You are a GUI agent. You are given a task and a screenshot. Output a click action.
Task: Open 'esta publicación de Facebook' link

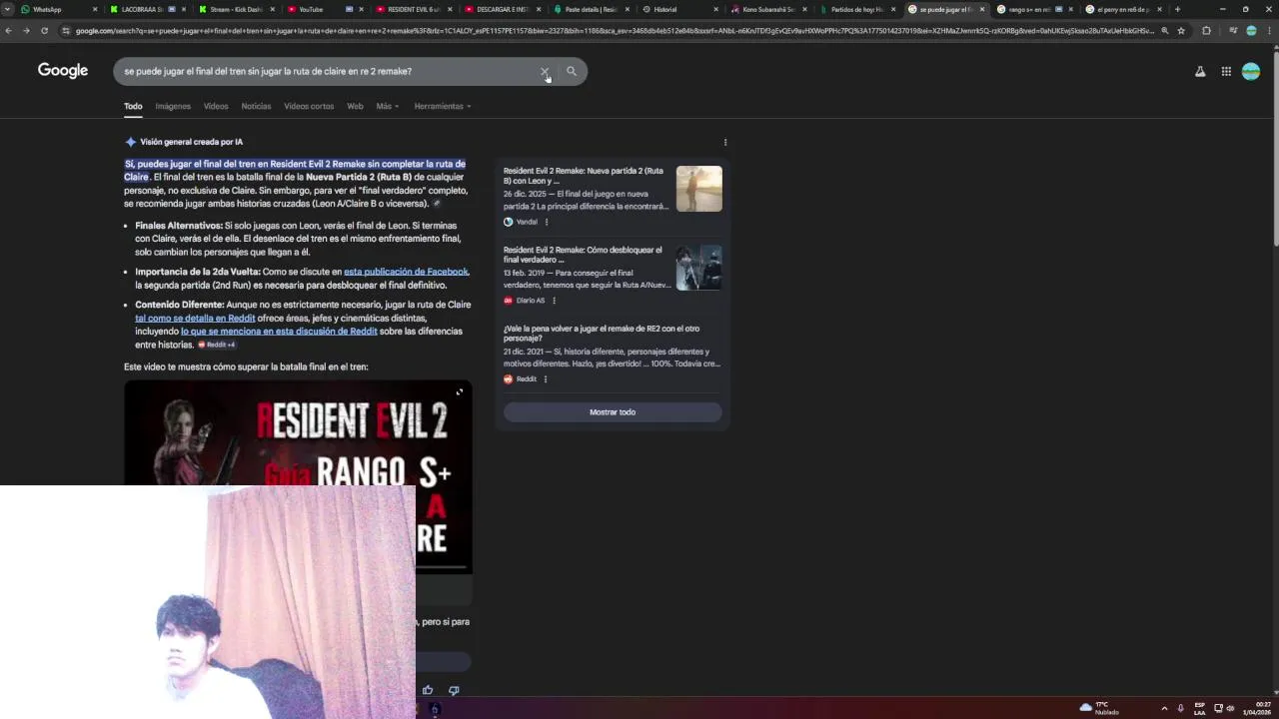tap(406, 272)
